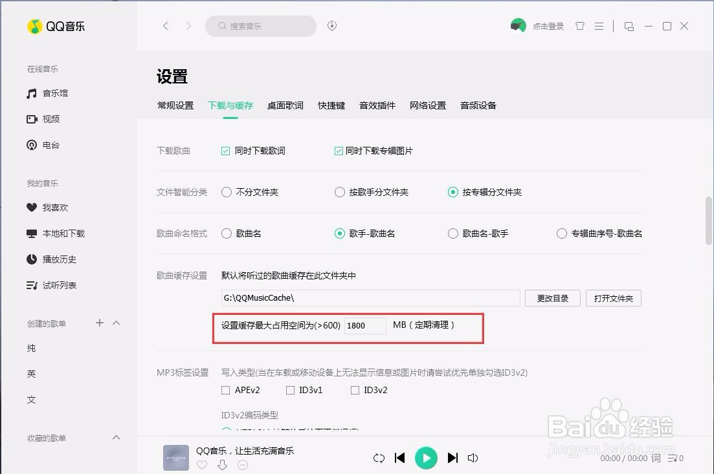Click the cache size field showing 1800
This screenshot has width=714, height=474.
click(x=365, y=326)
